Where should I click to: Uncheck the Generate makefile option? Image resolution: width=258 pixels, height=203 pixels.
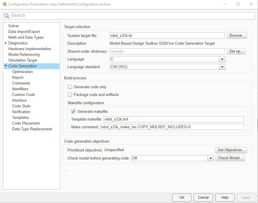click(x=73, y=111)
